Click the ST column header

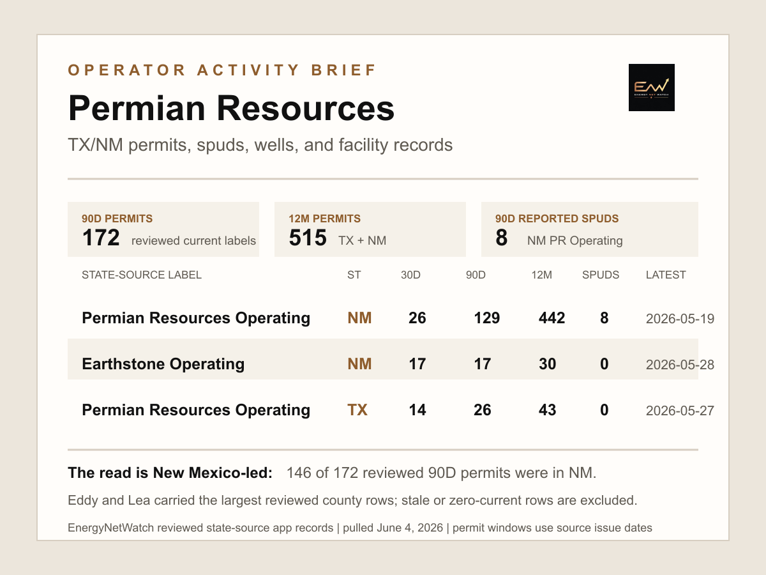[354, 275]
